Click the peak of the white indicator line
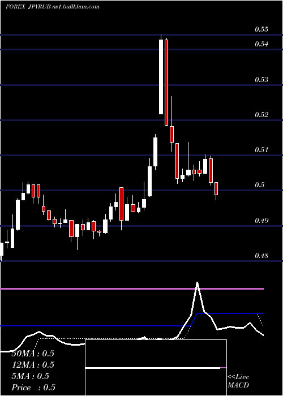283x396 pixels. coord(197,283)
